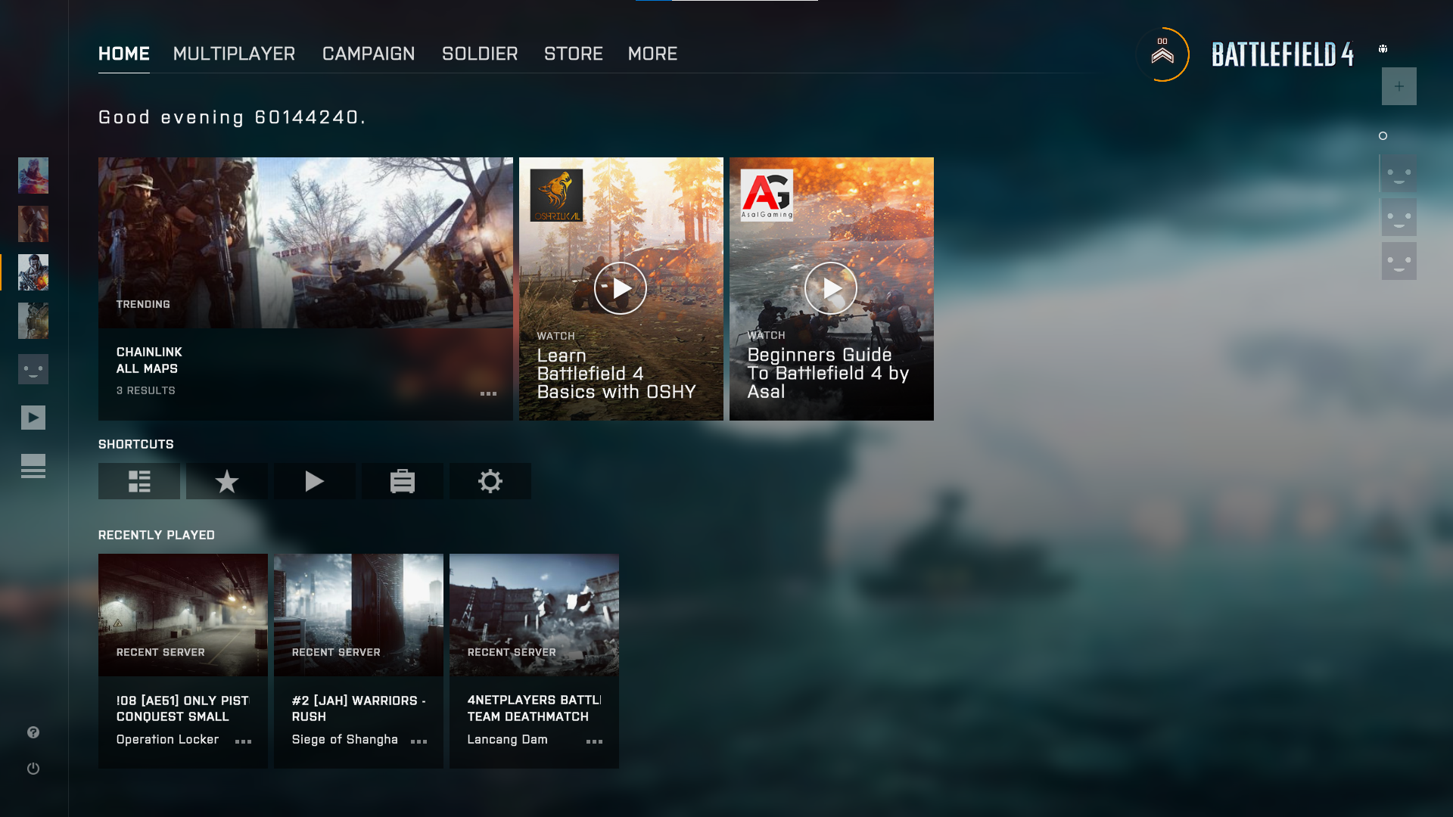Click the Battlefield 4 logo

tap(1283, 54)
